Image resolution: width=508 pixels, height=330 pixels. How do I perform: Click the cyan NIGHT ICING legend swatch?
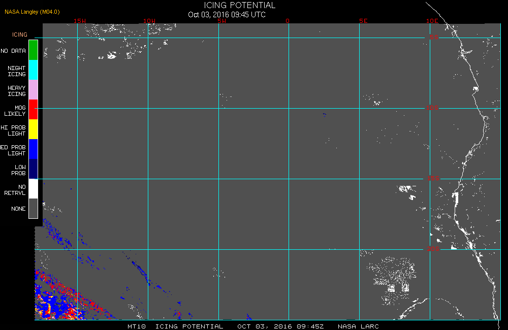pos(34,70)
